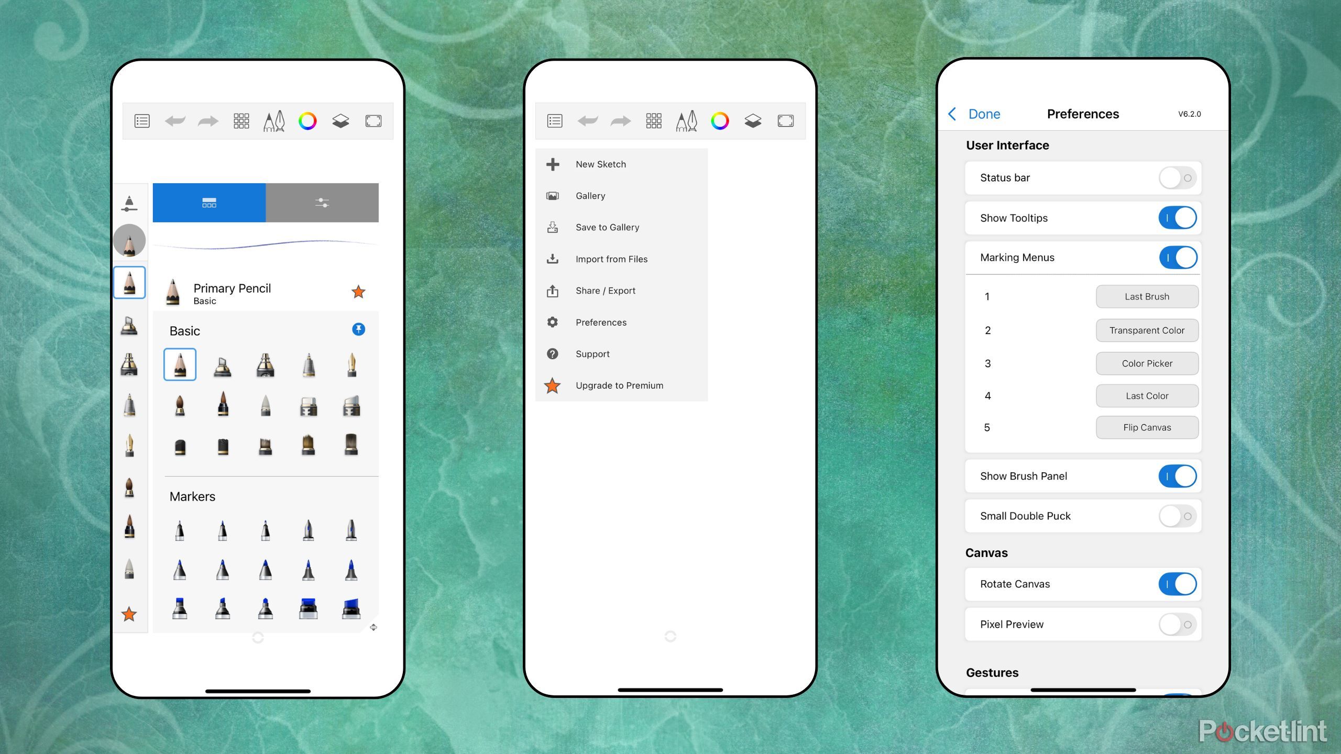Open the grid tools icon in left phone toolbar

click(x=241, y=121)
